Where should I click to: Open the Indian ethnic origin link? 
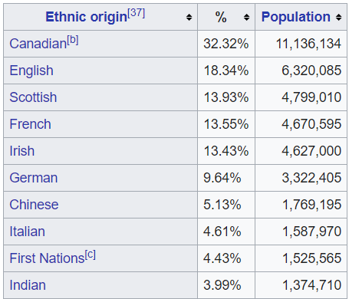[28, 285]
